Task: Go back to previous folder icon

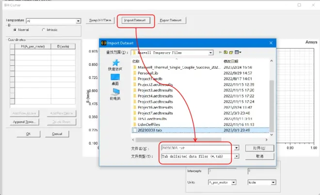Action: [220, 52]
